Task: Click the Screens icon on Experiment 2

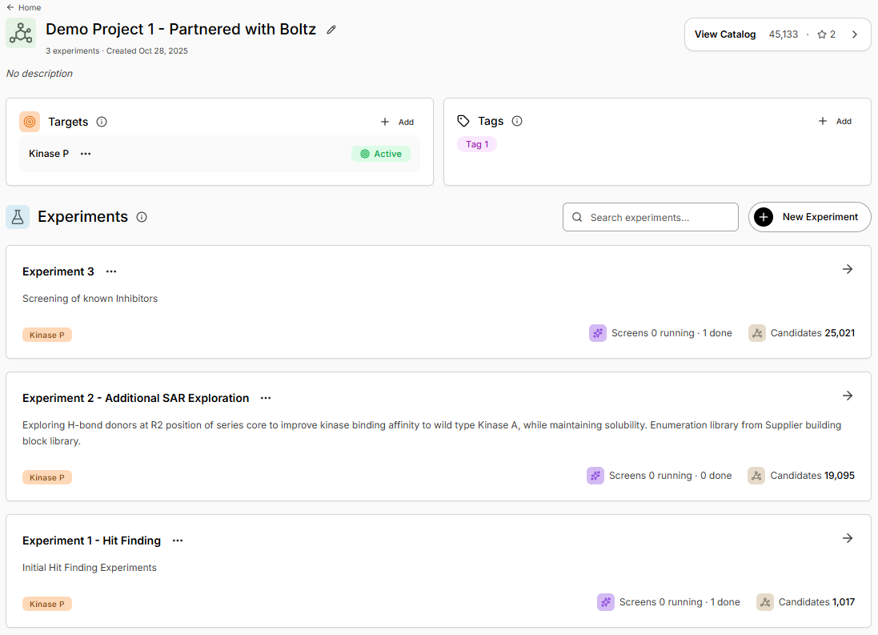Action: (595, 476)
